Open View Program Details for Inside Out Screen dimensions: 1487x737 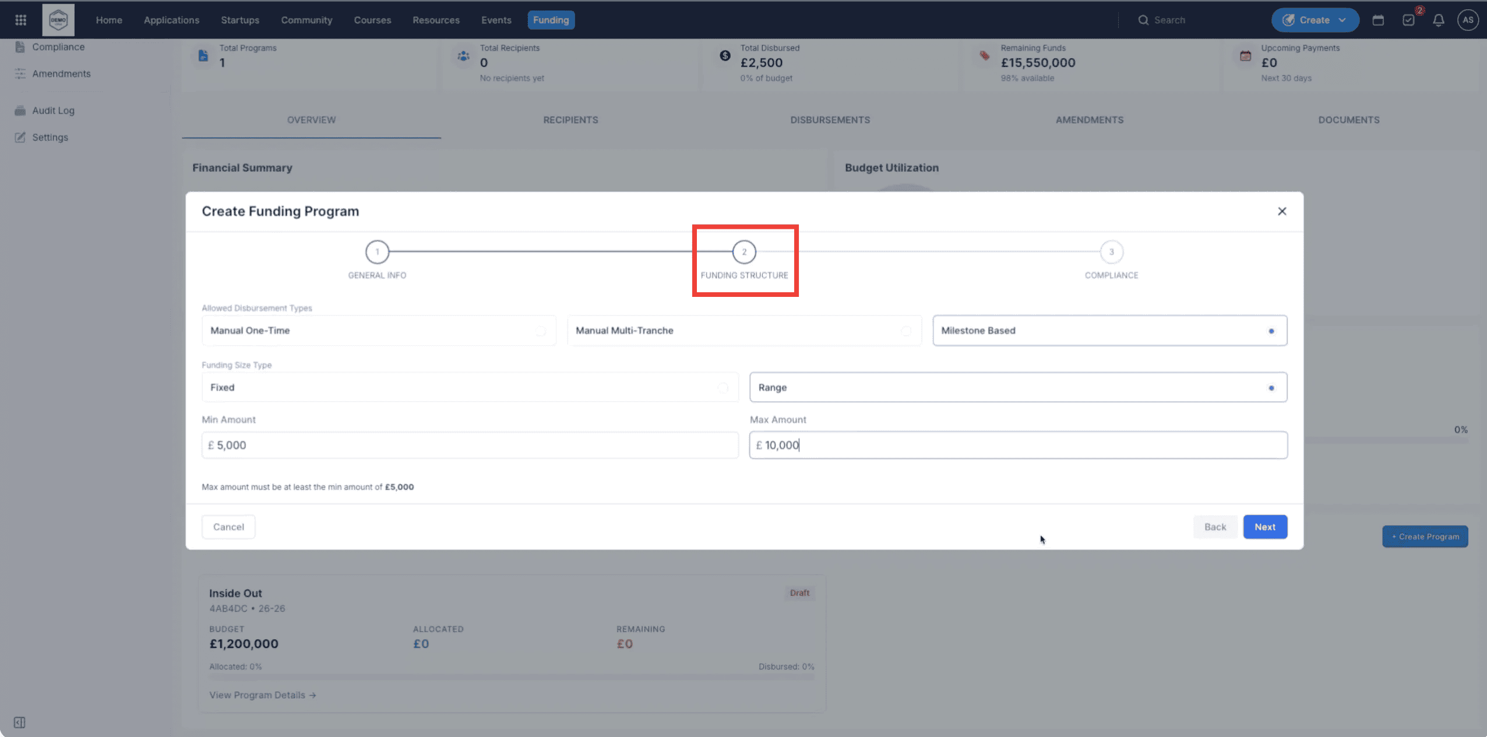coord(262,695)
